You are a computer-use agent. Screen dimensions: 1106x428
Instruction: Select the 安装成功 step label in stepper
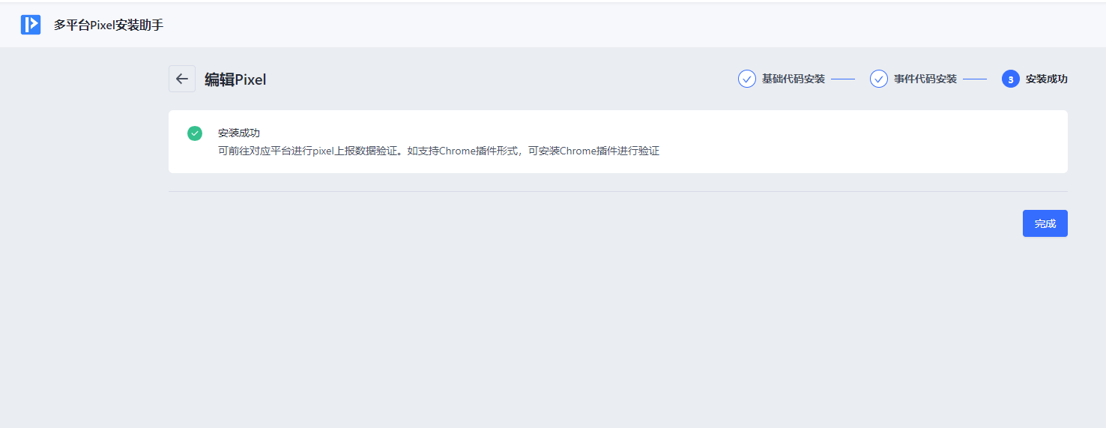click(1046, 79)
